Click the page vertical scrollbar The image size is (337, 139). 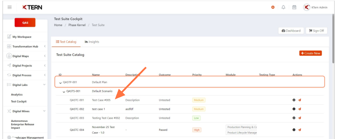[333, 39]
